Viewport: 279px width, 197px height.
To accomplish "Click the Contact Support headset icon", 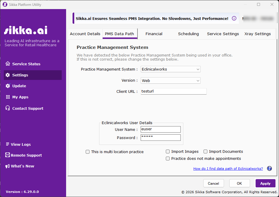I will [x=8, y=108].
